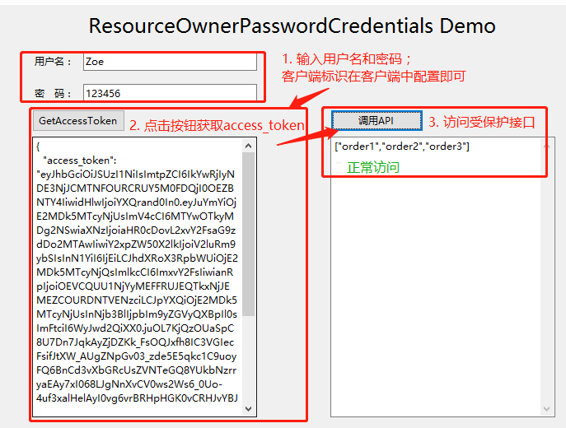Focus the 密码 input containing 123456
Image resolution: width=566 pixels, height=428 pixels.
coord(170,93)
